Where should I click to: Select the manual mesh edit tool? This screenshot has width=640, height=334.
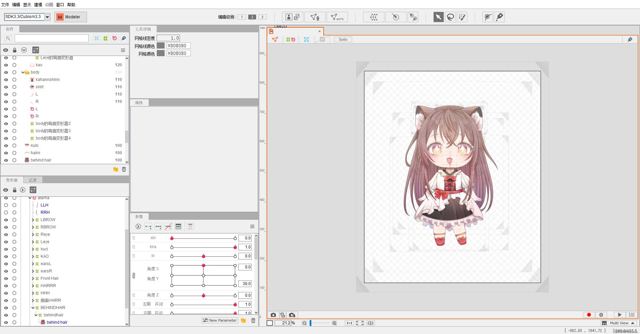point(315,17)
